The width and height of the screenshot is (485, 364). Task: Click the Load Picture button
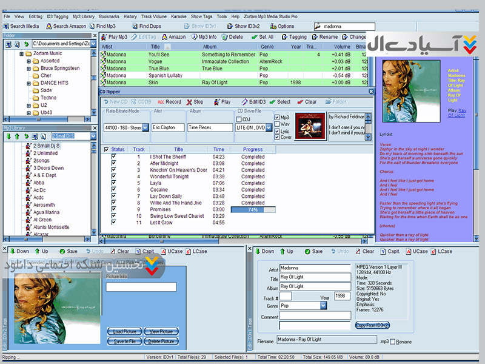[124, 332]
